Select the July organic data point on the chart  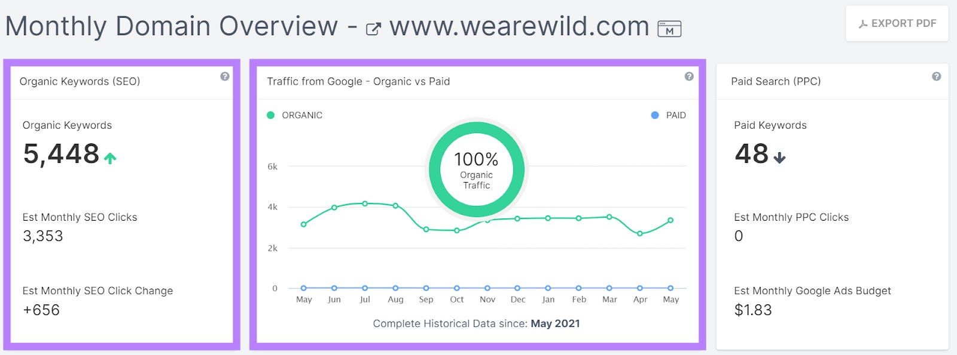click(365, 203)
